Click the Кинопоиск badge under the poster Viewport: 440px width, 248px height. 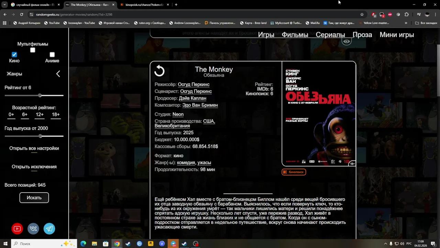click(x=294, y=172)
